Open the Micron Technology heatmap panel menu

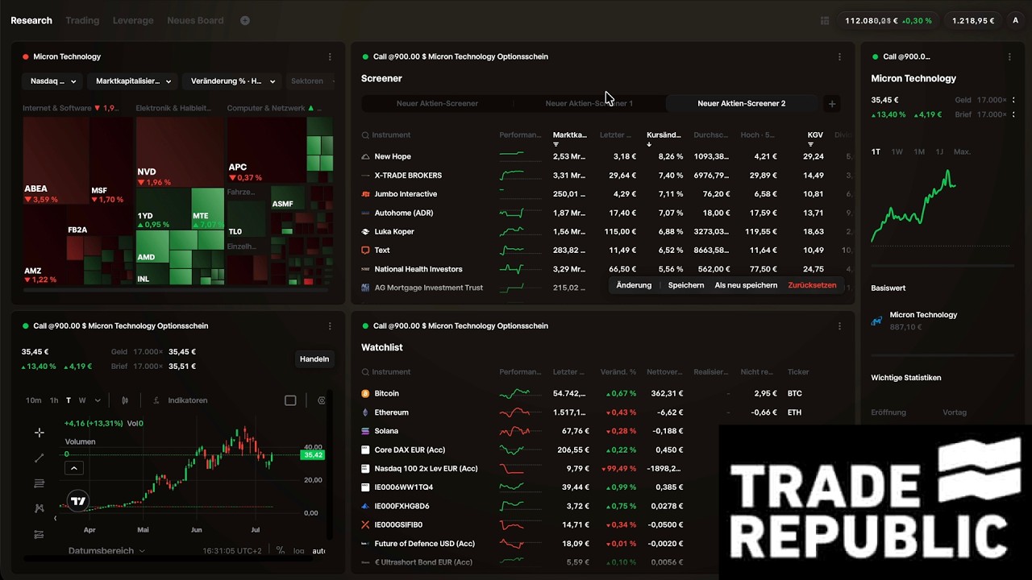pyautogui.click(x=330, y=57)
